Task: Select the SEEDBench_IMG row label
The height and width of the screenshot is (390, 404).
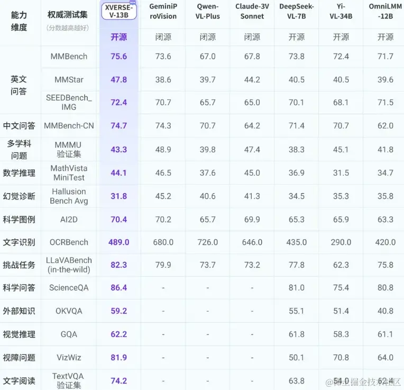Action: (69, 102)
